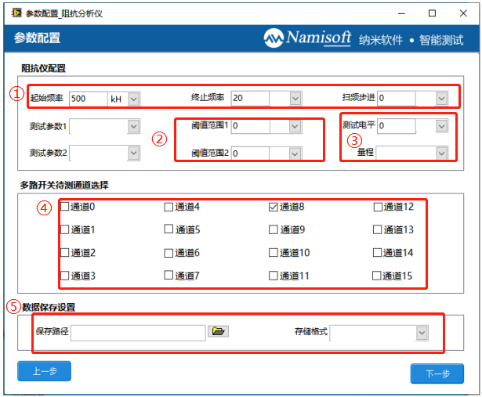482x397 pixels.
Task: Check the 通道2 checkbox
Action: (64, 252)
